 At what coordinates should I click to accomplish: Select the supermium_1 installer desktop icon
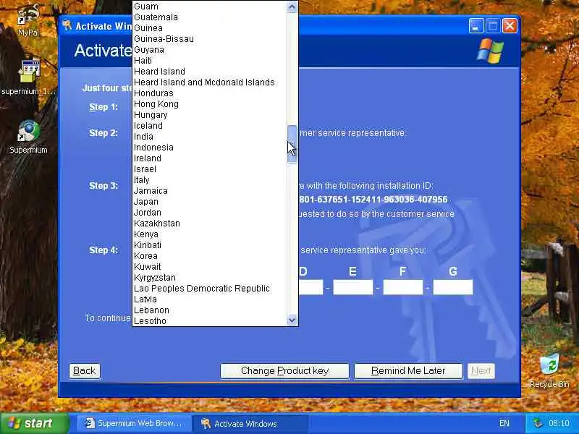[x=29, y=77]
